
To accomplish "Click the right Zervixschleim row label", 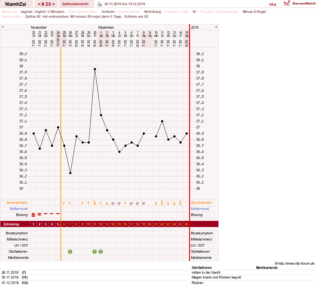I will [202, 203].
